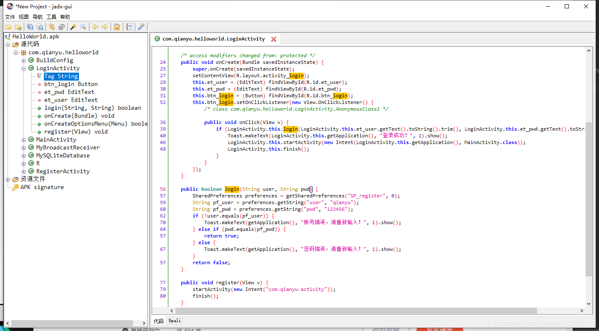Open the 视图 menu

click(x=24, y=17)
